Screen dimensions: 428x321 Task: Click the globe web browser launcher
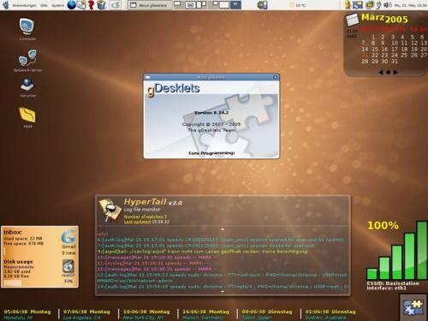(x=72, y=5)
